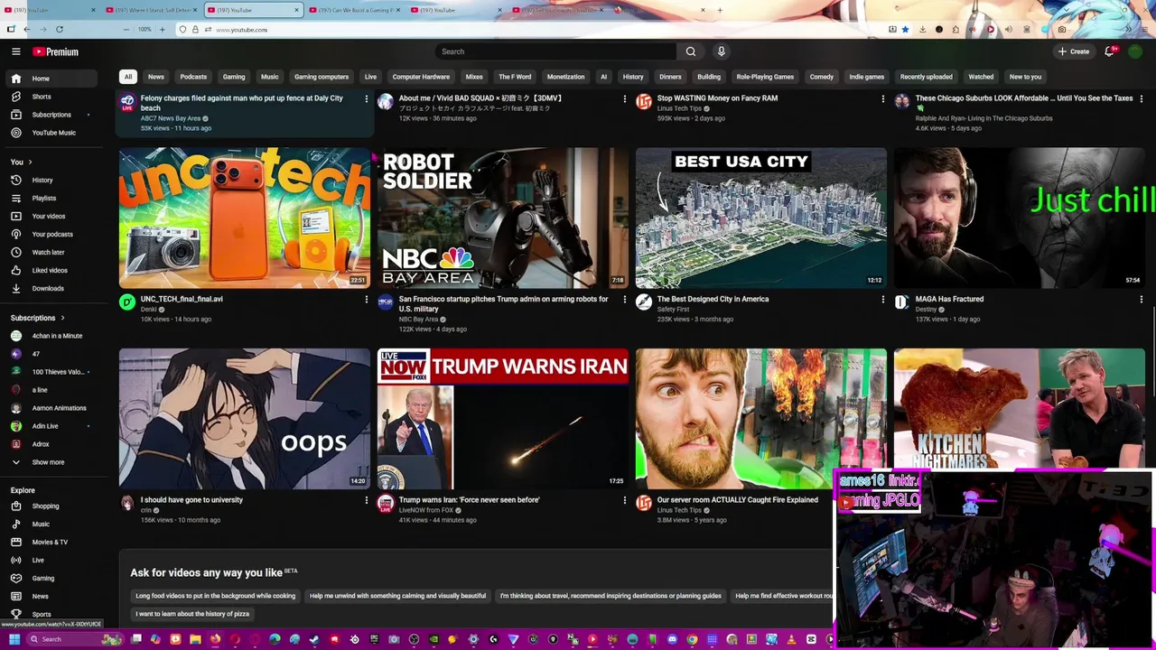Open the server room fire thumbnail
Image resolution: width=1156 pixels, height=650 pixels.
click(x=761, y=418)
